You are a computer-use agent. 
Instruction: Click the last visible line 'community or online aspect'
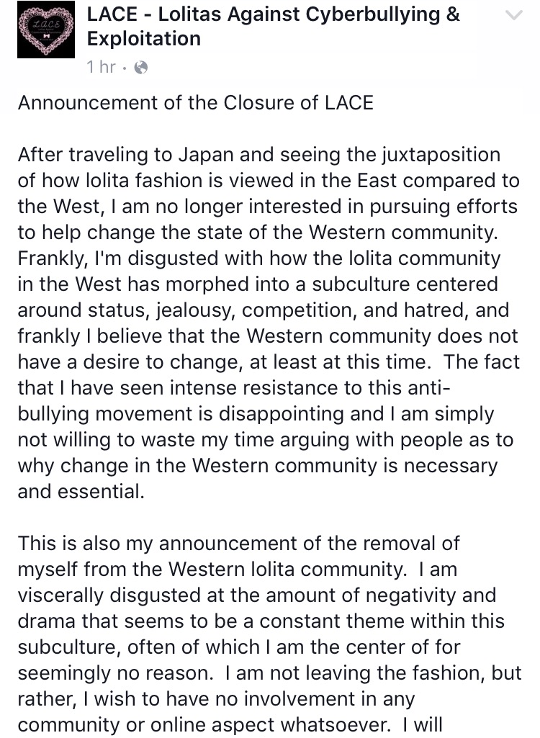click(230, 724)
